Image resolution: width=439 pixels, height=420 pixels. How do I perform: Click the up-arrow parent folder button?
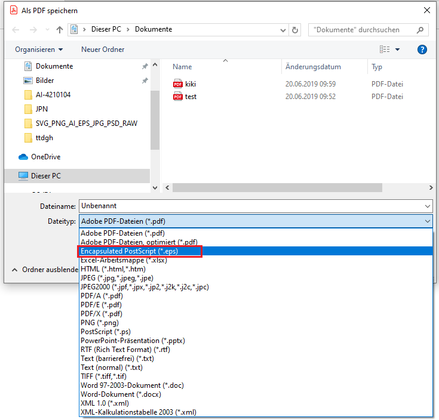click(x=60, y=29)
